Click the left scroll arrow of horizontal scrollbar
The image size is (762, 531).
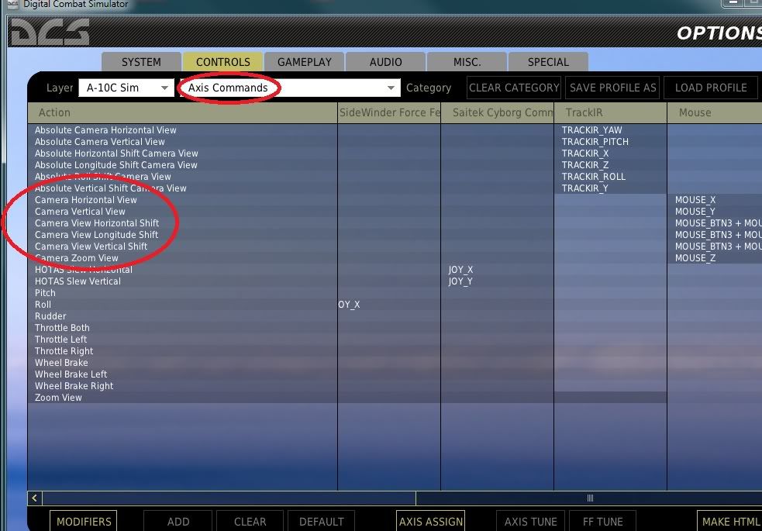coord(35,498)
